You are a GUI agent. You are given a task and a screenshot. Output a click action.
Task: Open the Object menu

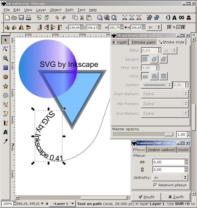coord(56,10)
